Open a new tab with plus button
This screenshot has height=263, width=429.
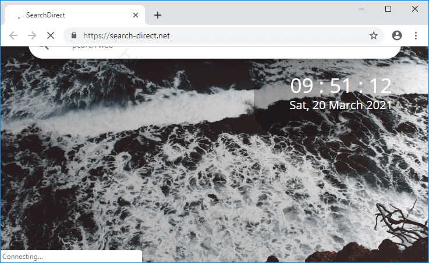point(158,15)
